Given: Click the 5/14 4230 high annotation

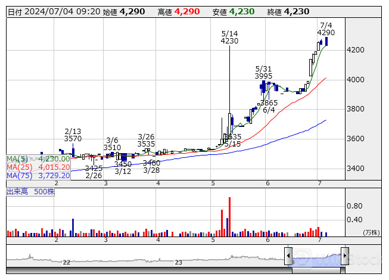Looking at the screenshot, I should [229, 37].
